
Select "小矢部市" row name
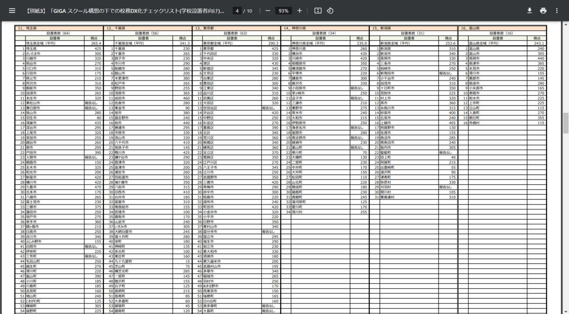point(476,88)
